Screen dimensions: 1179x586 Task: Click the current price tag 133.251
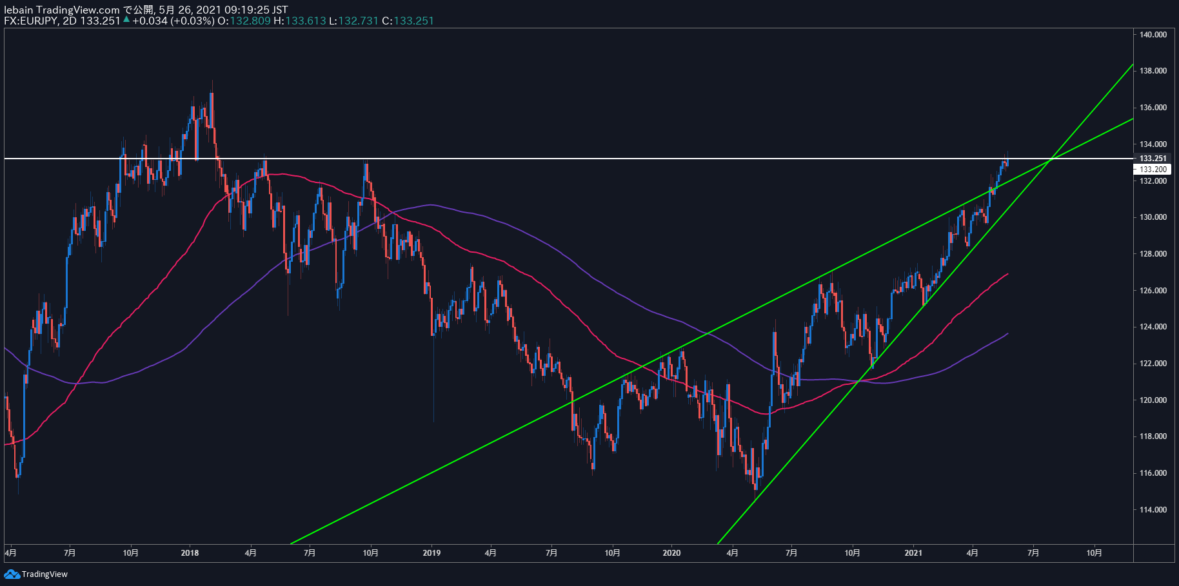click(1153, 158)
